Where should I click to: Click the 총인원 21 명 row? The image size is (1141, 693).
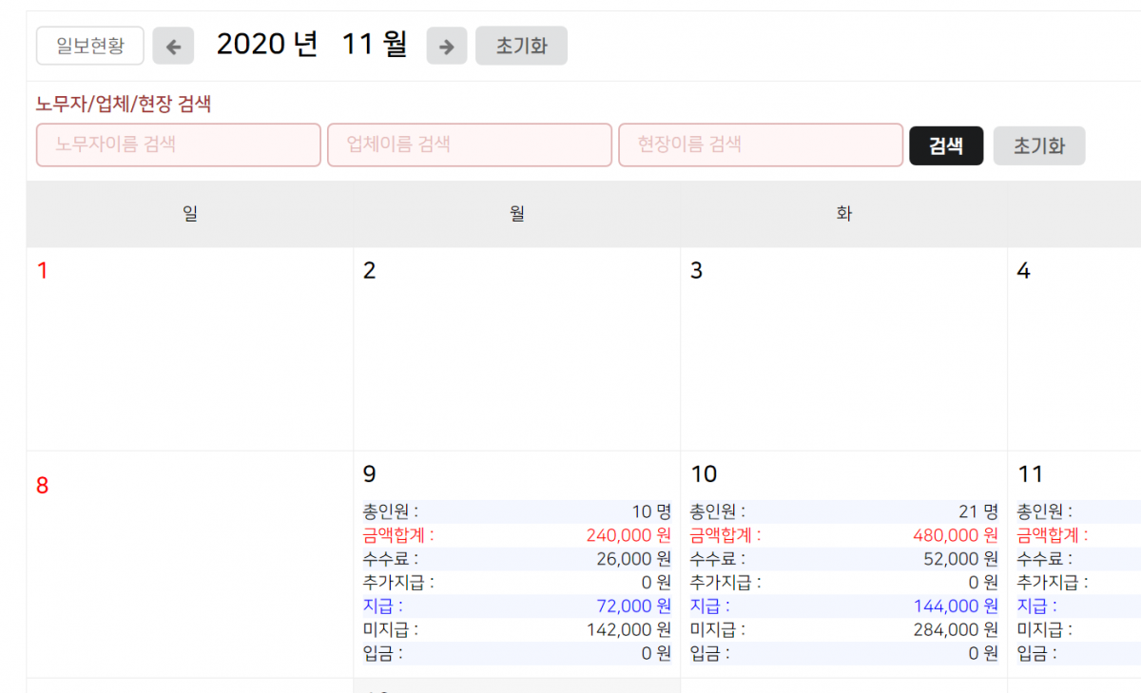click(x=843, y=511)
